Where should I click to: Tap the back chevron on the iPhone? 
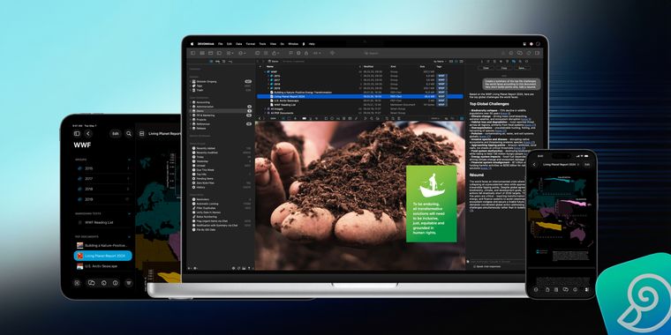[x=534, y=165]
